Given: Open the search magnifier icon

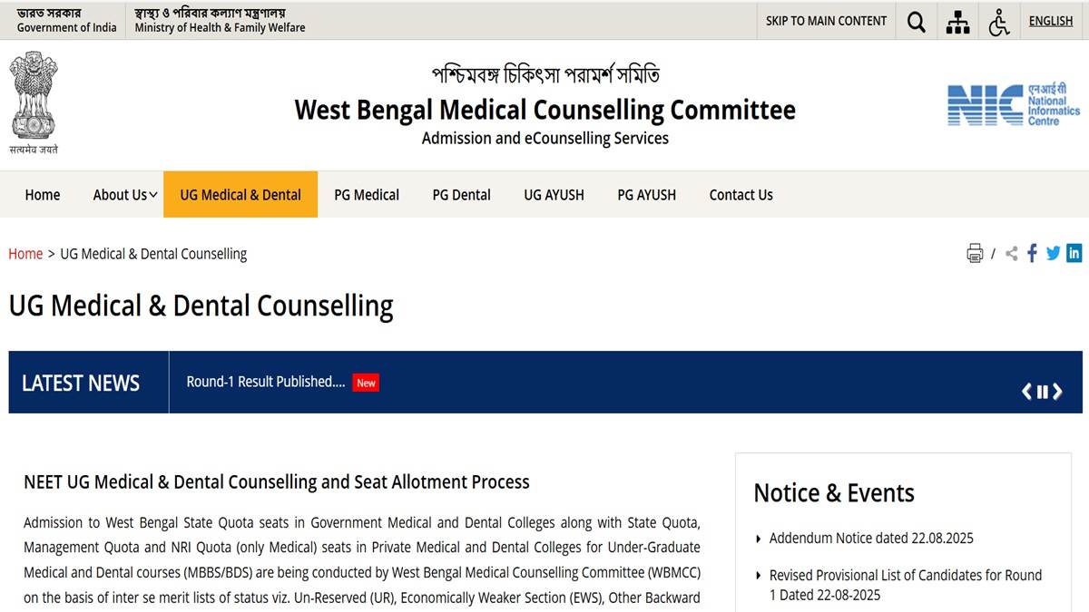Looking at the screenshot, I should point(917,22).
